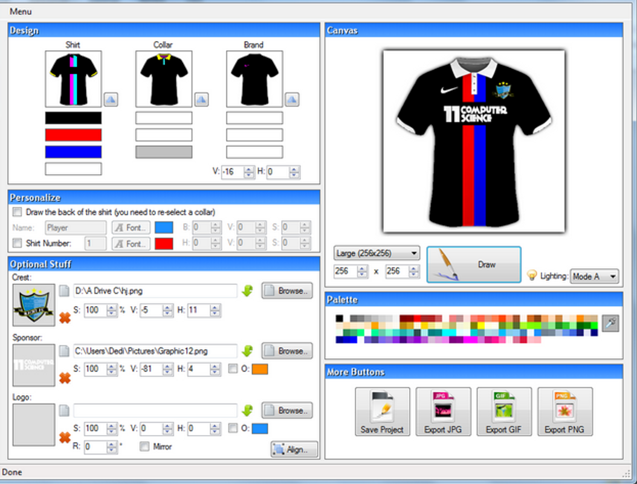The width and height of the screenshot is (637, 484).
Task: Click the new-file icon next to Sponsor path
Action: point(64,351)
